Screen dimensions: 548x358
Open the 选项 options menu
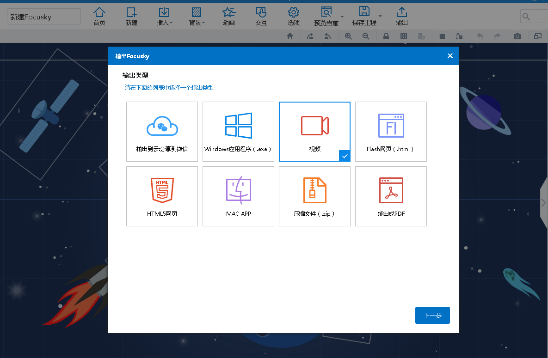[294, 17]
